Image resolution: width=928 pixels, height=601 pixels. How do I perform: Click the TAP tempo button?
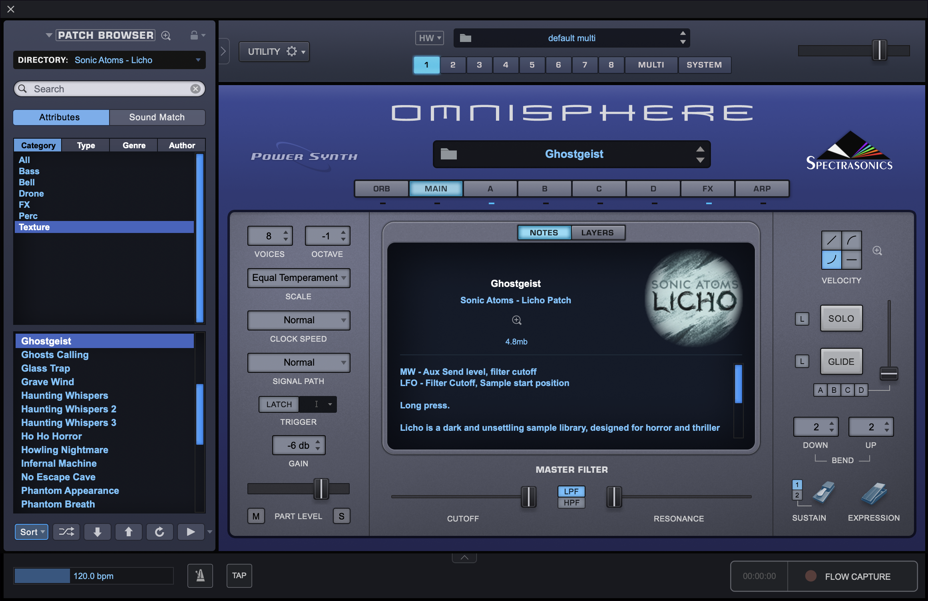click(239, 576)
